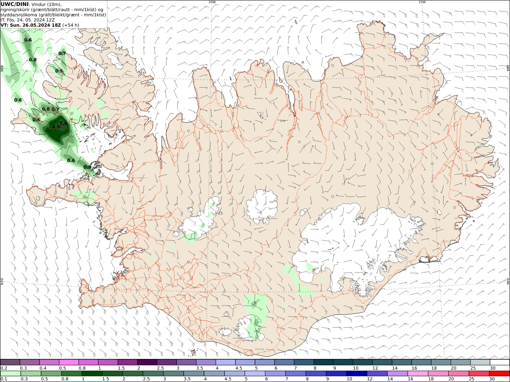
Task: Click the '15W' longitude label
Action: (x=422, y=2)
